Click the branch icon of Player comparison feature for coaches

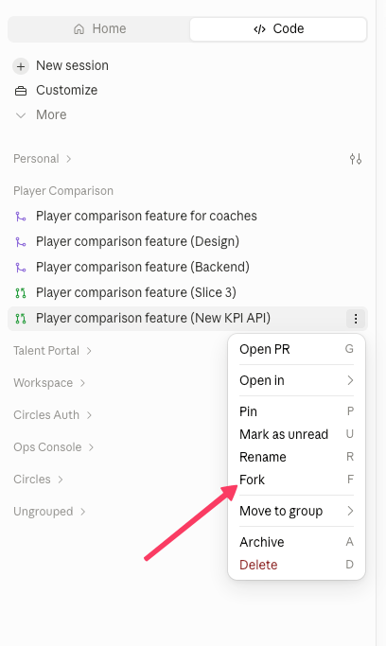[x=21, y=217]
